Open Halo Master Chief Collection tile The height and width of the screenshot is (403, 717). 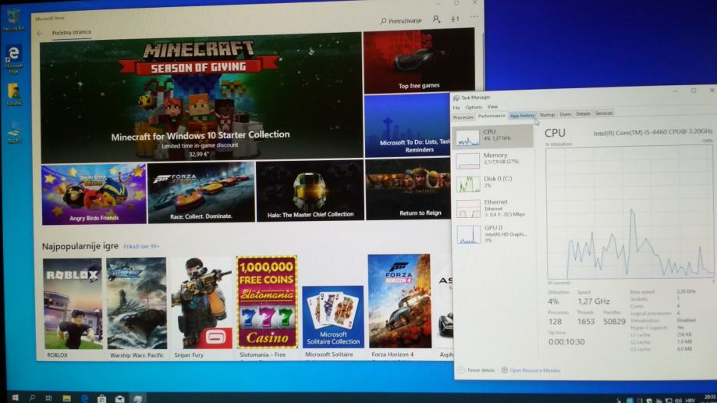pyautogui.click(x=310, y=191)
